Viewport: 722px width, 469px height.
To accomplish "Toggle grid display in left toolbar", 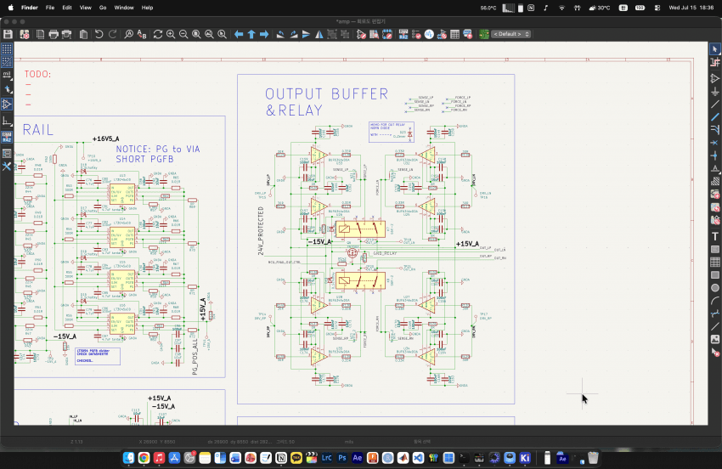I will tap(7, 48).
